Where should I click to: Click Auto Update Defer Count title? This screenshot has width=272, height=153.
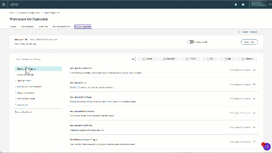coord(81,97)
